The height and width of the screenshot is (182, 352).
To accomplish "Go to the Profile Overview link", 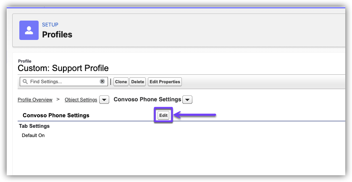I will 35,100.
